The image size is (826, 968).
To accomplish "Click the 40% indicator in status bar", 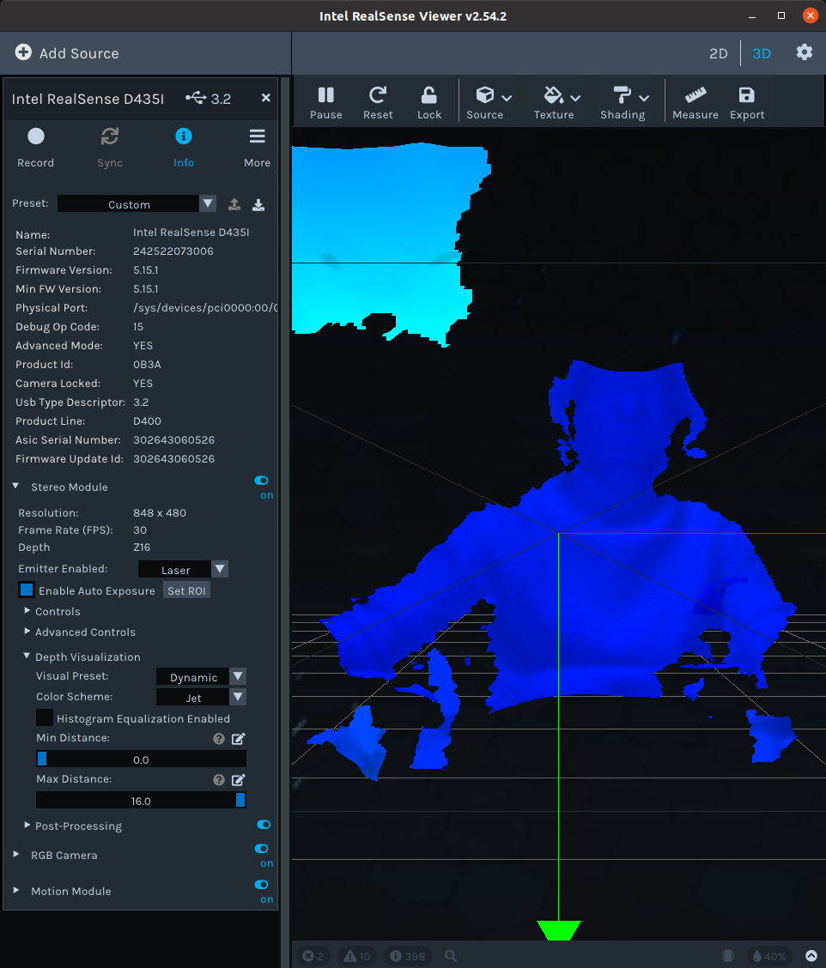I will [x=769, y=956].
